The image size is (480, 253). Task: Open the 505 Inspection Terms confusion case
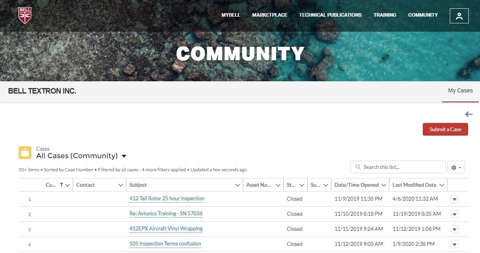pos(165,244)
